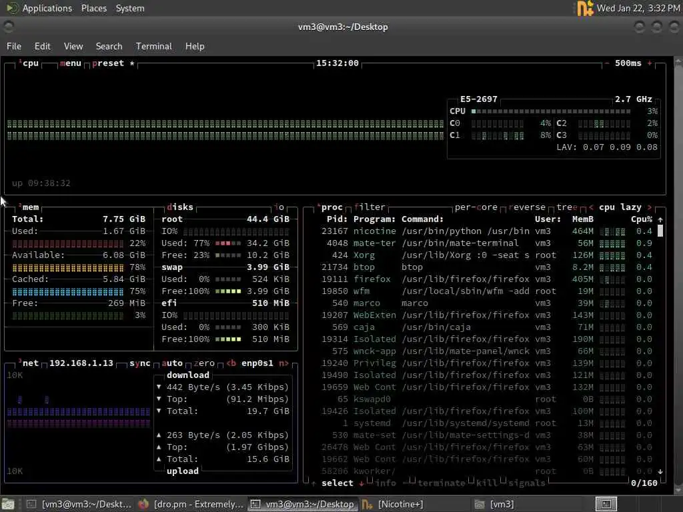Click the workspace switcher at bottom right

606,504
